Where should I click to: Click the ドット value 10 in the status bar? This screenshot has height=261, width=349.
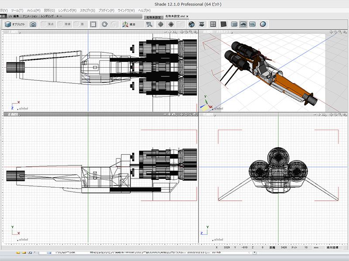[306, 247]
